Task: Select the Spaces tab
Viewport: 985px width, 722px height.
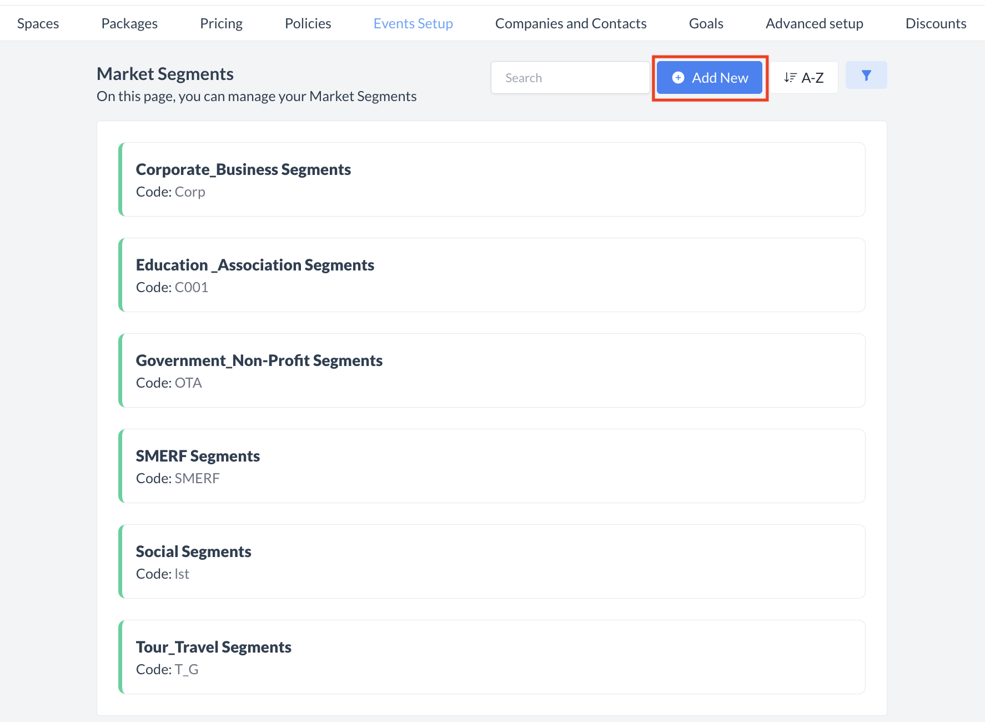Action: click(x=38, y=23)
